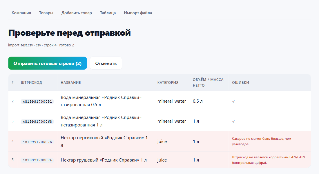Select barcode 4819991700076
This screenshot has width=319, height=174.
37,160
